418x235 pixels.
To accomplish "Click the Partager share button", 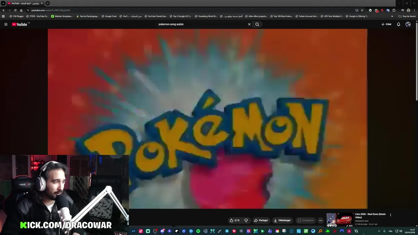I will (261, 220).
